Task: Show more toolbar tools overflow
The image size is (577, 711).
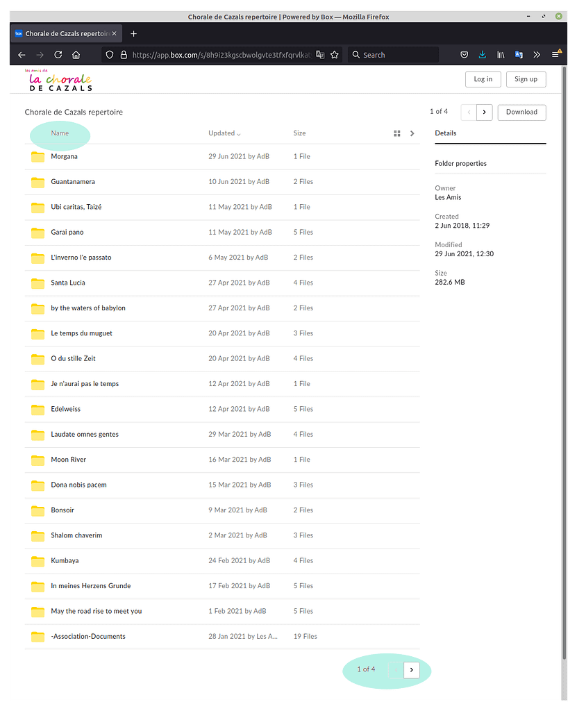Action: coord(537,55)
